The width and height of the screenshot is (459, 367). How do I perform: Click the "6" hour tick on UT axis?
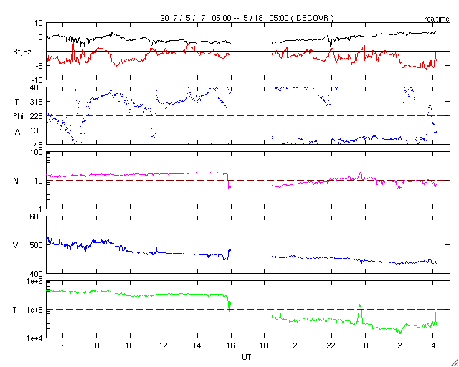coord(63,345)
